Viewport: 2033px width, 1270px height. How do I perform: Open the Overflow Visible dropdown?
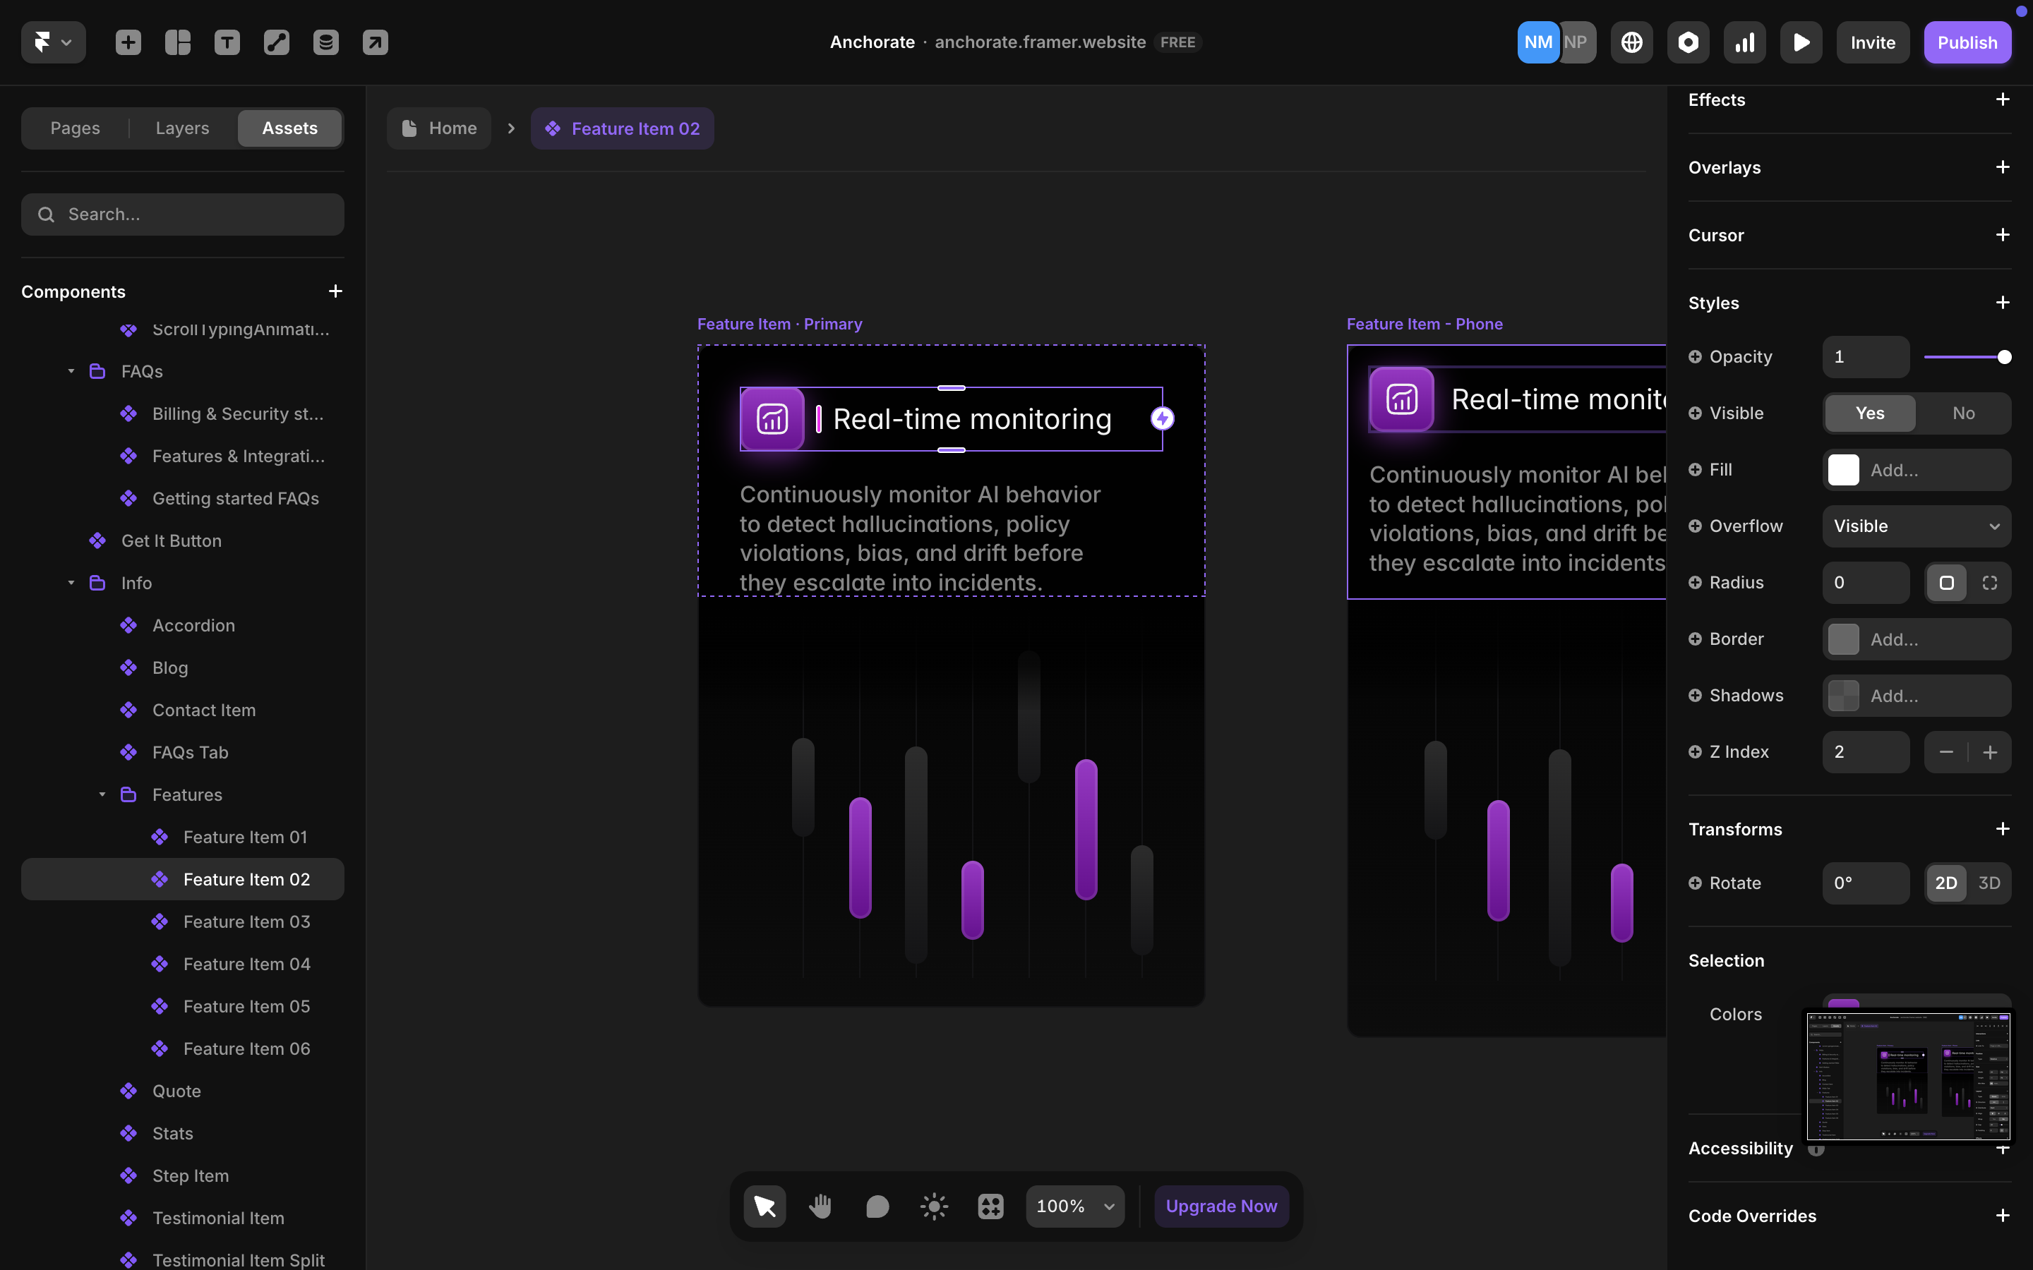pyautogui.click(x=1917, y=526)
